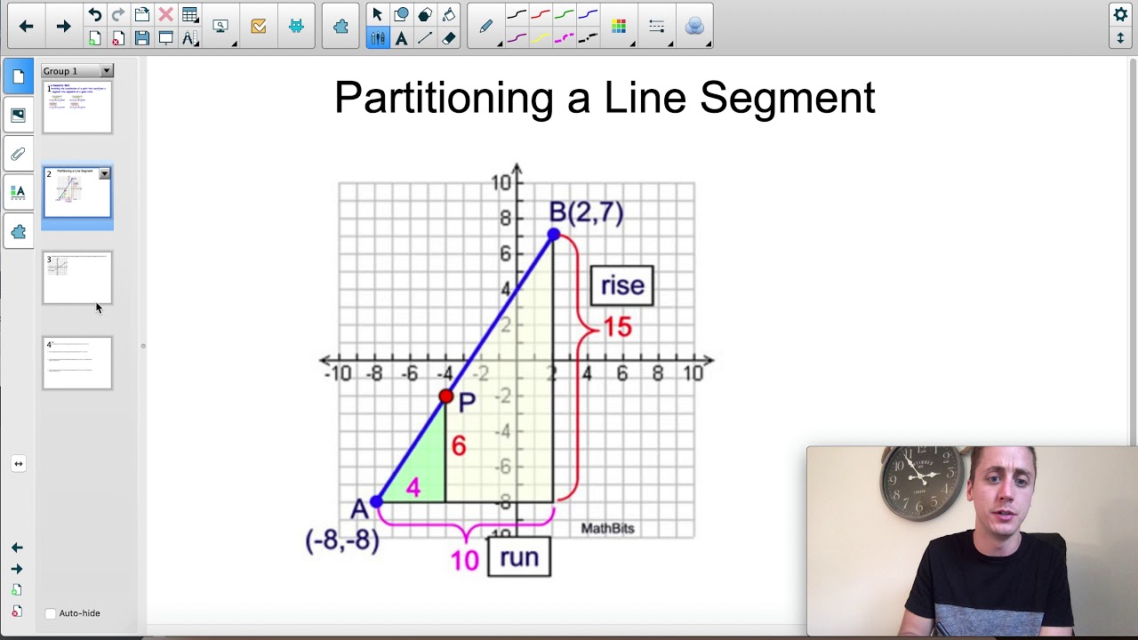The width and height of the screenshot is (1138, 640).
Task: Save the file with the floppy disk icon
Action: pyautogui.click(x=141, y=38)
